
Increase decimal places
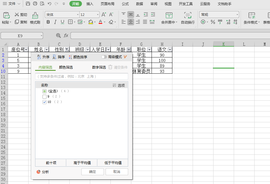click(x=228, y=22)
